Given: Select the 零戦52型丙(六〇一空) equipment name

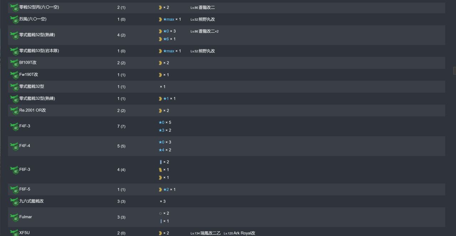Looking at the screenshot, I should [x=39, y=7].
